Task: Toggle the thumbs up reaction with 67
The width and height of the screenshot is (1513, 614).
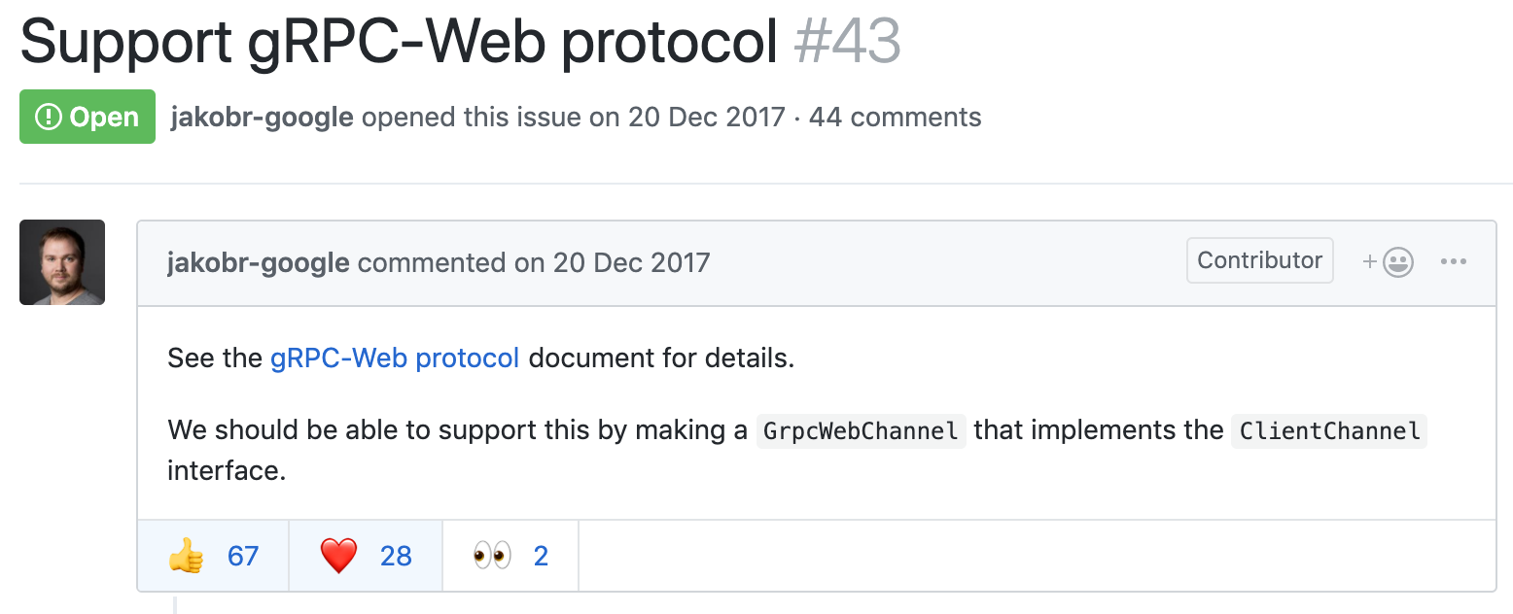Action: (x=213, y=556)
